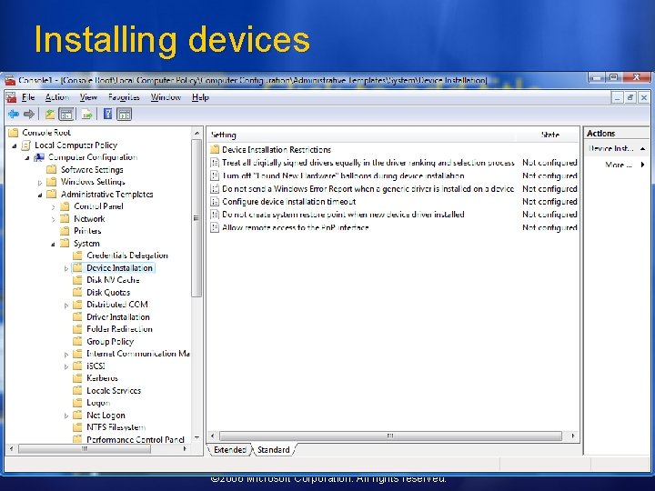Click the Local Computer Policy scroll icon
The image size is (655, 491).
click(x=26, y=145)
